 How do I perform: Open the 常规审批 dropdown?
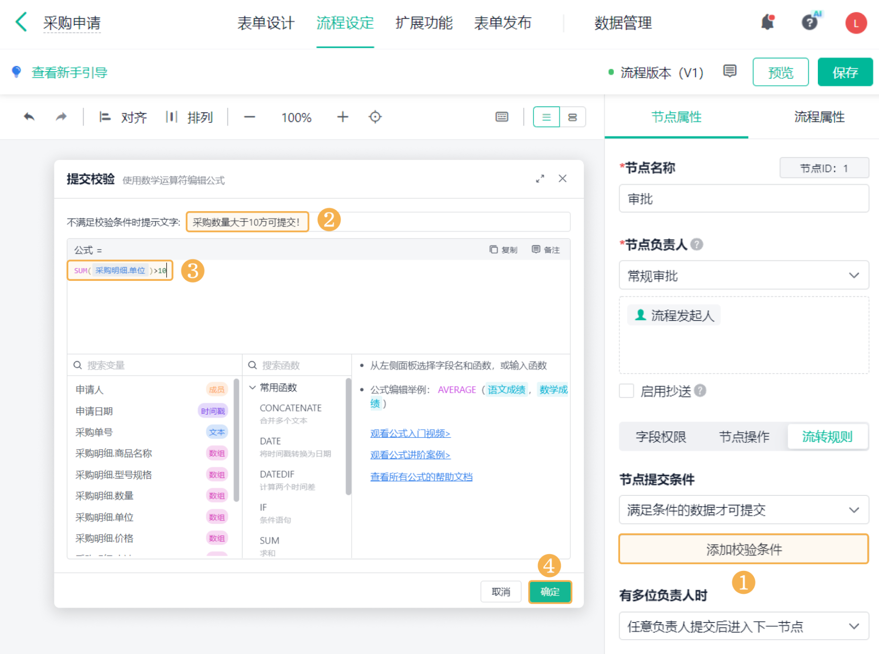[x=744, y=275]
